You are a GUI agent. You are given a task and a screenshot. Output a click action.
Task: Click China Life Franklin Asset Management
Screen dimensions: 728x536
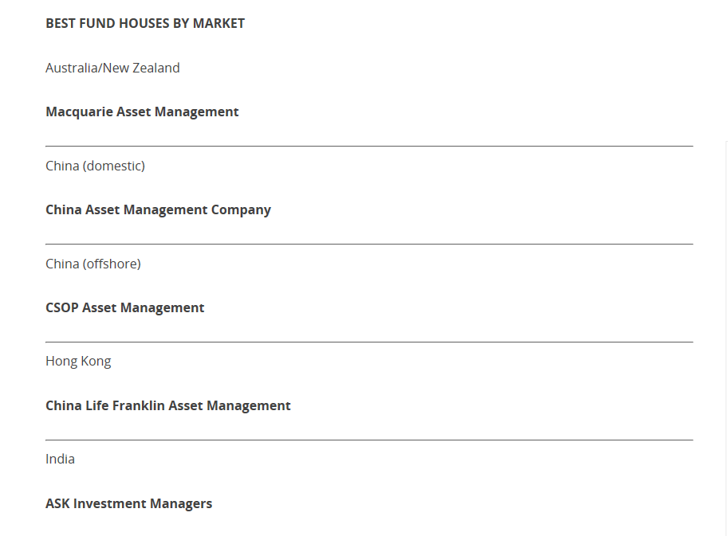click(167, 405)
